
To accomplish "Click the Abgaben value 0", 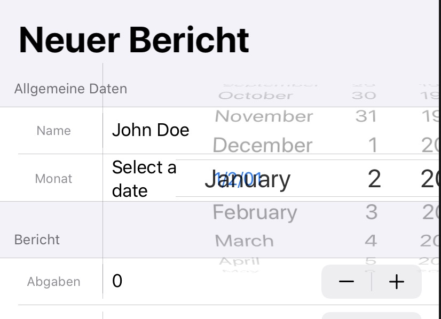I will point(117,281).
